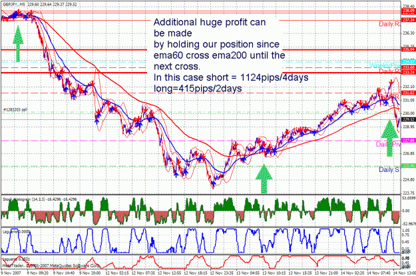This screenshot has height=276, width=416.
Task: Select the blue Daily S level label
Action: click(x=389, y=170)
